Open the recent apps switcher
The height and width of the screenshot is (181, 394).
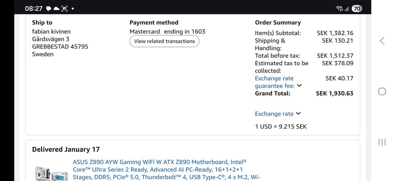382,142
